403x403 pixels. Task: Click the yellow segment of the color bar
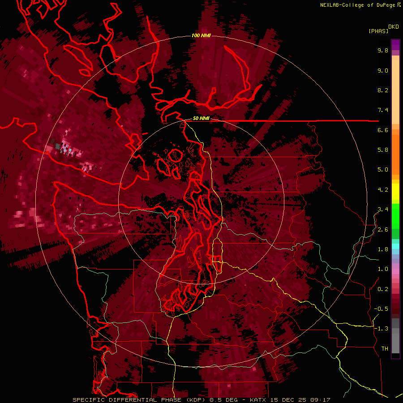[395, 192]
